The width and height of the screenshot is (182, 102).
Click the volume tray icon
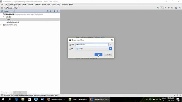tap(160, 99)
